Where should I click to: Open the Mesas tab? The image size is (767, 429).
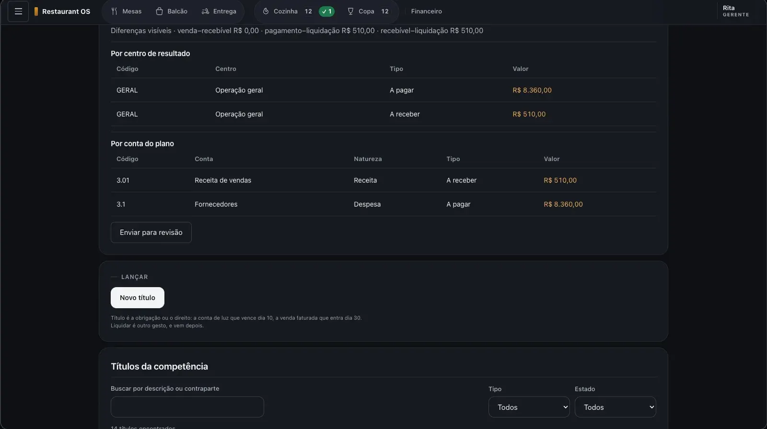[x=127, y=12]
